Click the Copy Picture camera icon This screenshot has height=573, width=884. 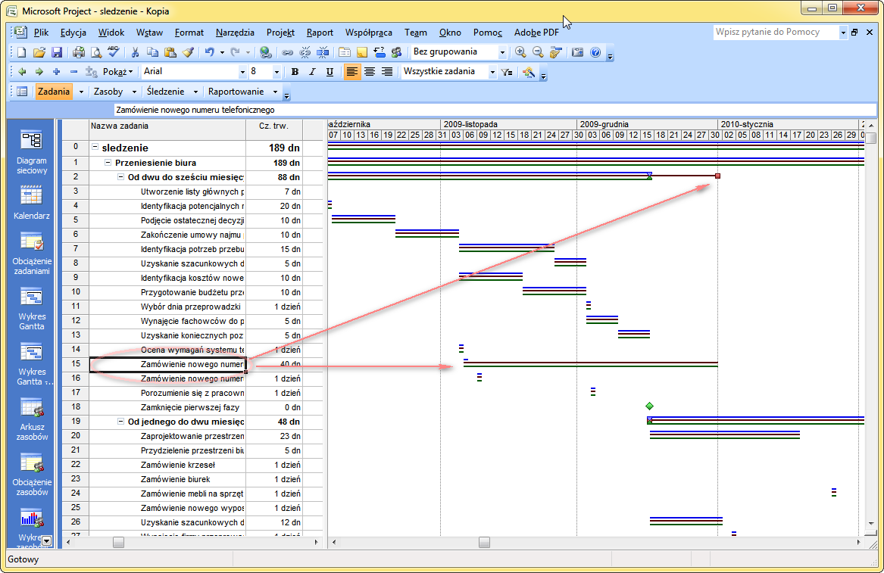click(x=577, y=52)
